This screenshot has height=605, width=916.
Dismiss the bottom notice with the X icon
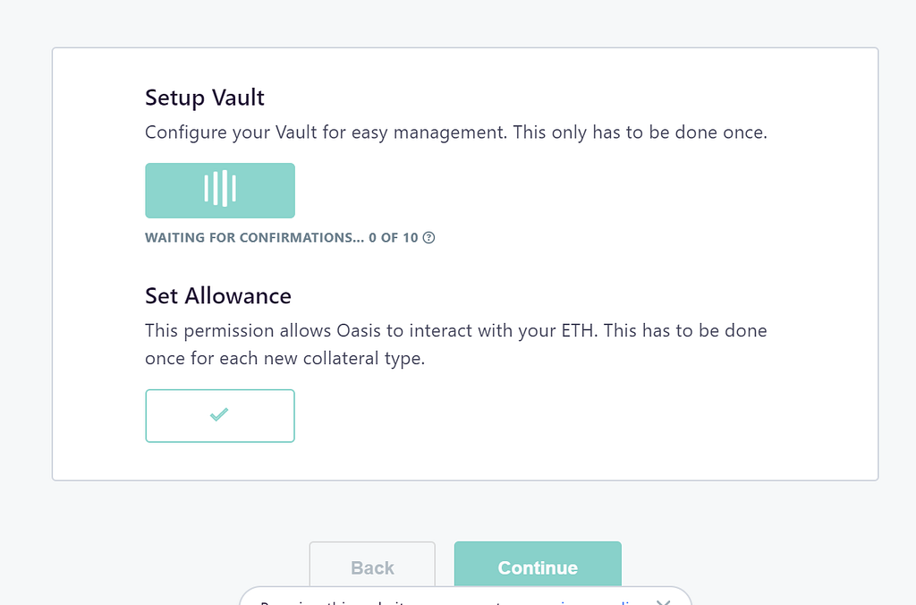[663, 602]
